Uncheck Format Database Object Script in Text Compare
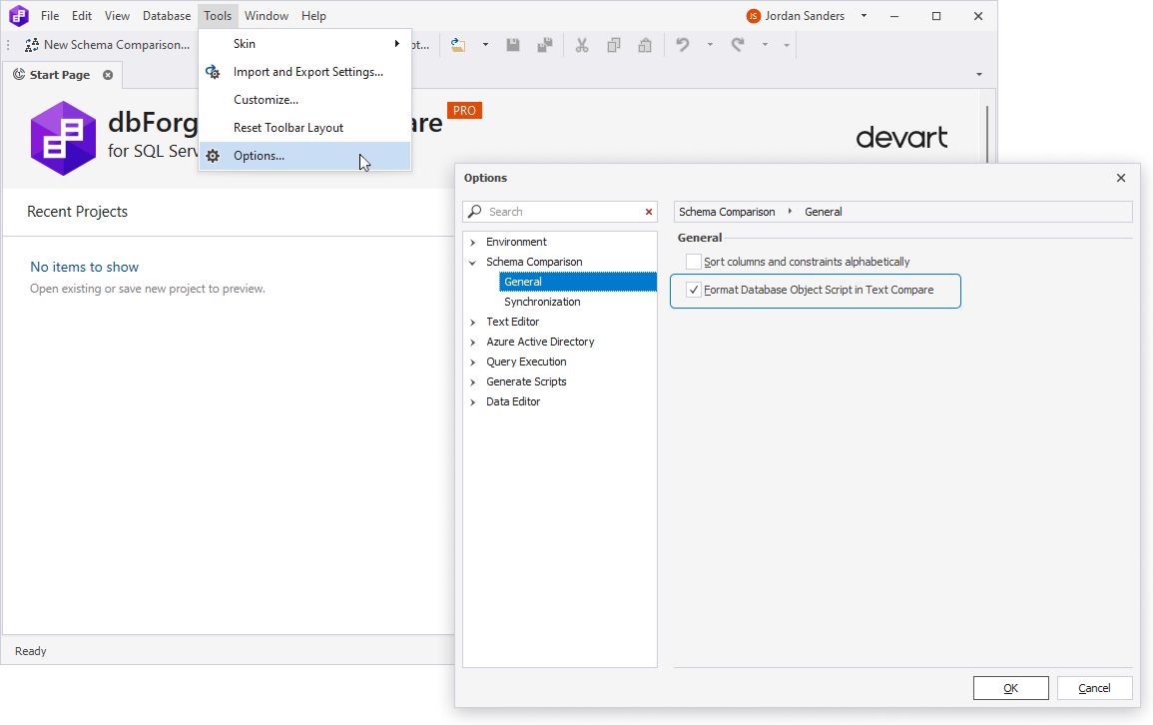1153x725 pixels. pyautogui.click(x=694, y=290)
